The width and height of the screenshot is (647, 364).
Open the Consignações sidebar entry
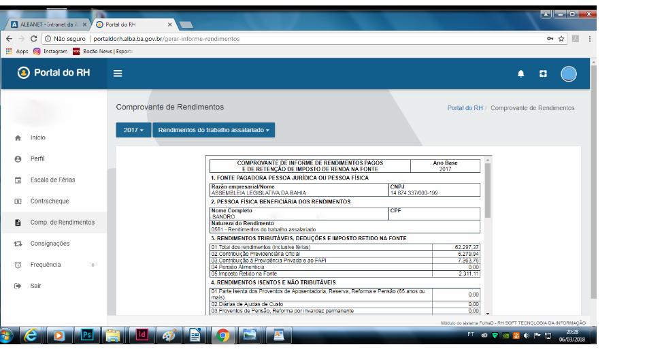point(51,244)
